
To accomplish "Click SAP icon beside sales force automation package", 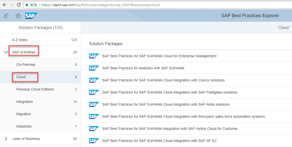I will [x=94, y=116].
